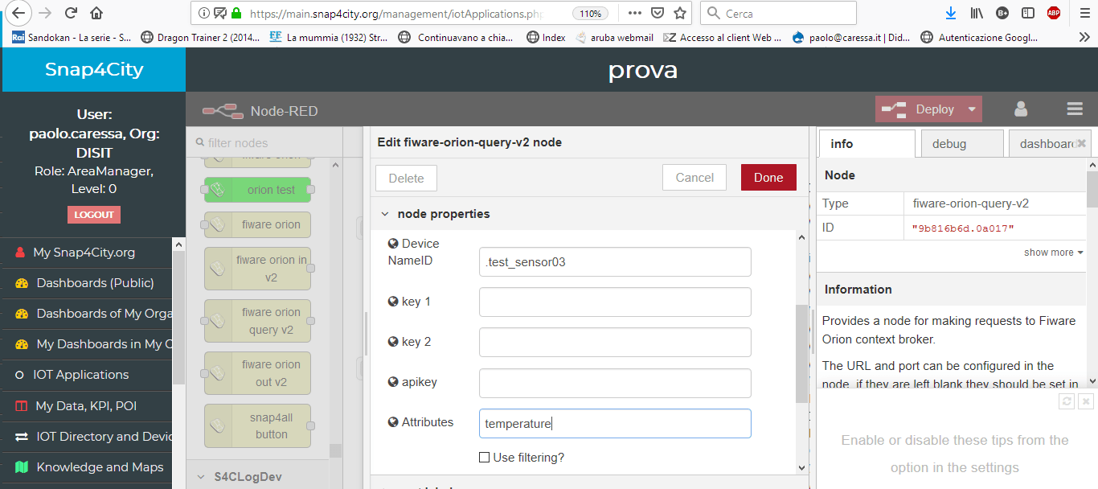Viewport: 1098px width, 489px height.
Task: Expand show more node details
Action: click(x=1054, y=253)
